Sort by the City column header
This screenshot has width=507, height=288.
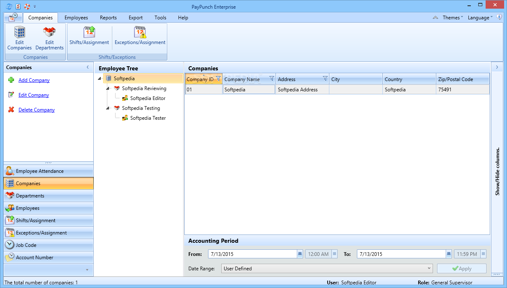tap(356, 79)
